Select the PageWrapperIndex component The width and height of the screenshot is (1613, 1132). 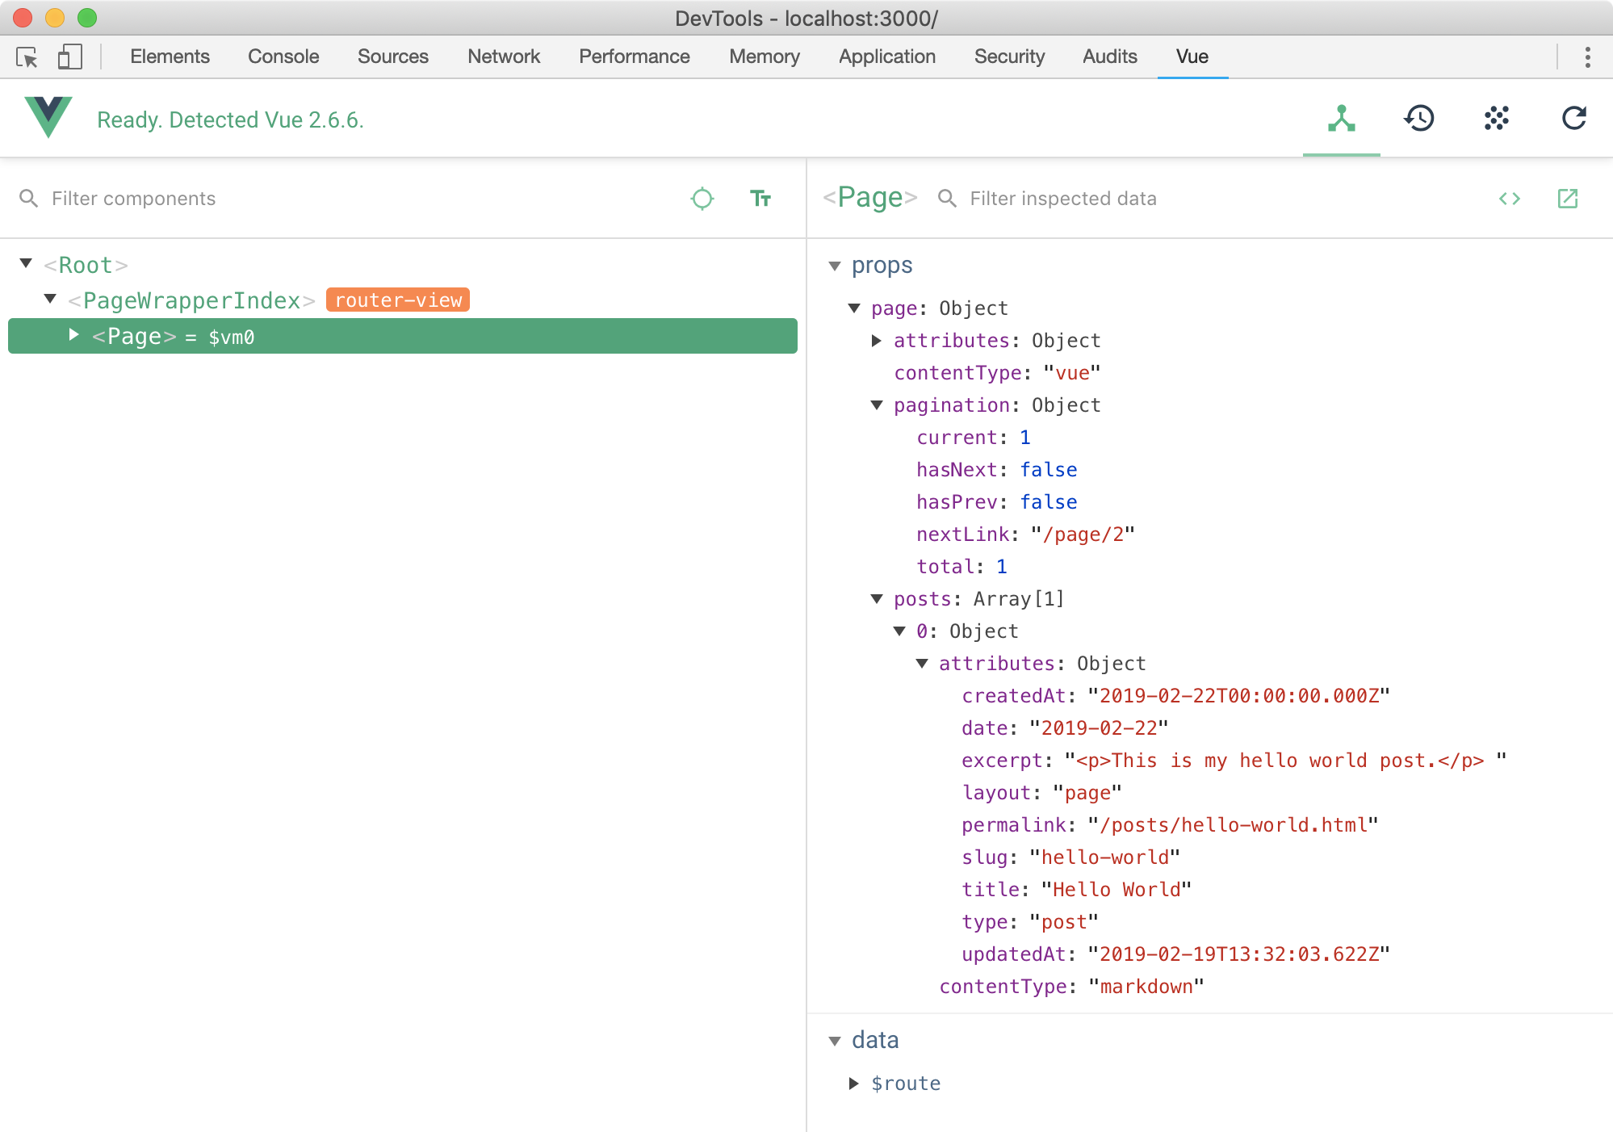coord(190,300)
